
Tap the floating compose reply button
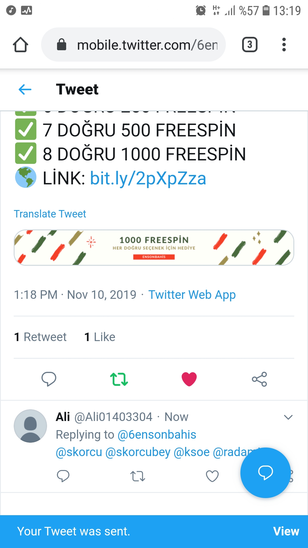click(x=265, y=473)
